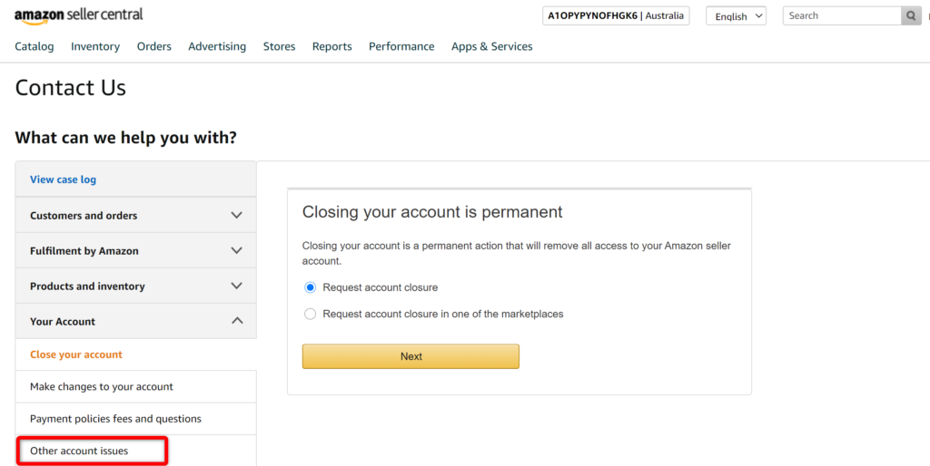Viewport: 930px width, 466px height.
Task: Click the search magnifier icon
Action: click(911, 16)
